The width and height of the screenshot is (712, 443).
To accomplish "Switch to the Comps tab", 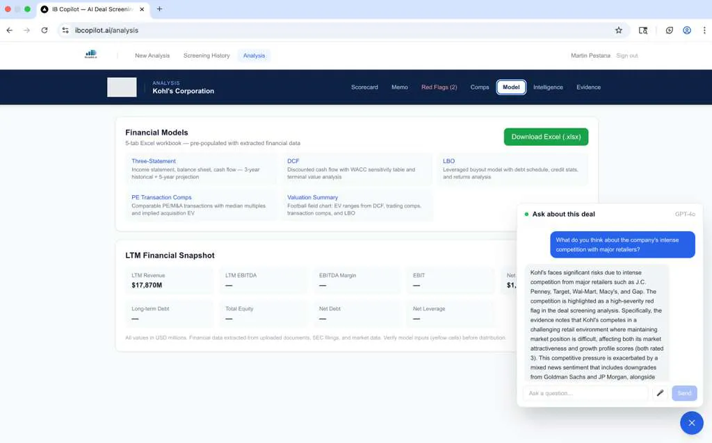I will pos(480,87).
